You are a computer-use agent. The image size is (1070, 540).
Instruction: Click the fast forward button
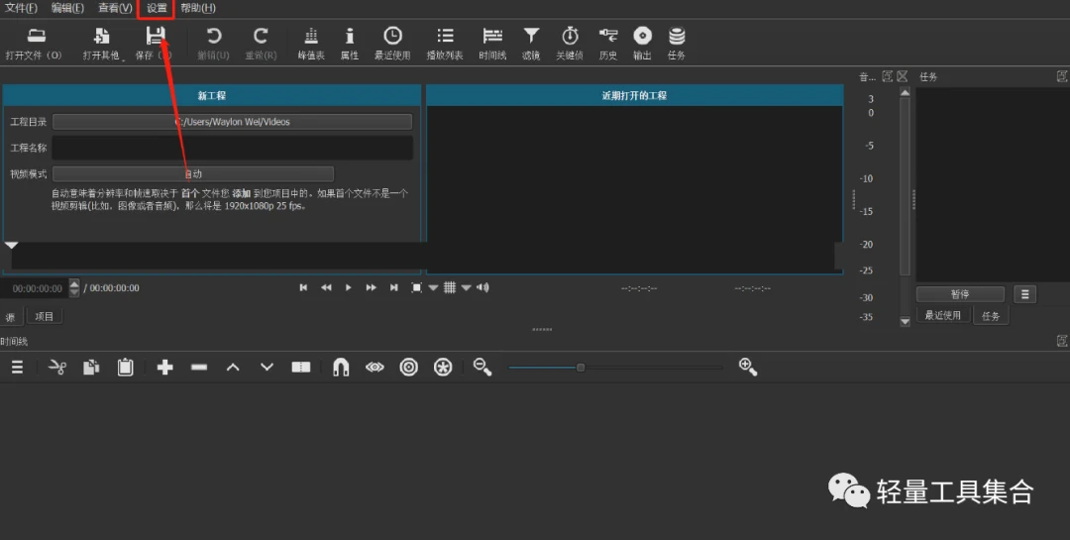coord(371,287)
